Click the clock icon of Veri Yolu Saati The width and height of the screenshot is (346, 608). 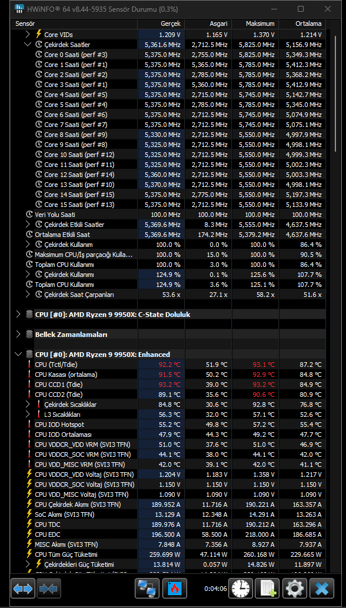(29, 215)
